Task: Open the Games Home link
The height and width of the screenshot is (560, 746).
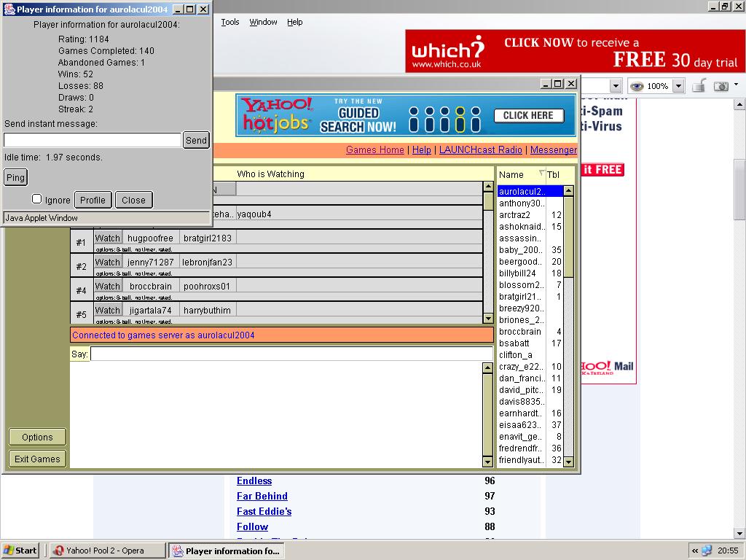Action: [374, 149]
